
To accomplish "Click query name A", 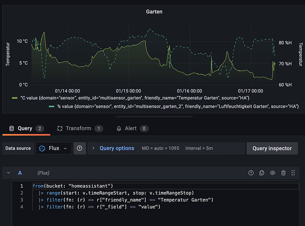I will pyautogui.click(x=20, y=173).
